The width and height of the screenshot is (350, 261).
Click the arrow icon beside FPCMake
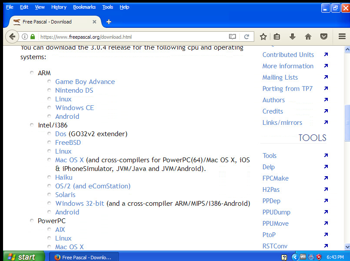(326, 178)
